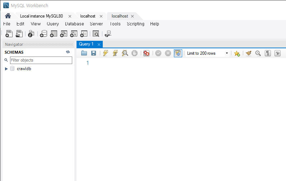Execute statement under cursor icon
The height and width of the screenshot is (181, 286).
pyautogui.click(x=115, y=53)
